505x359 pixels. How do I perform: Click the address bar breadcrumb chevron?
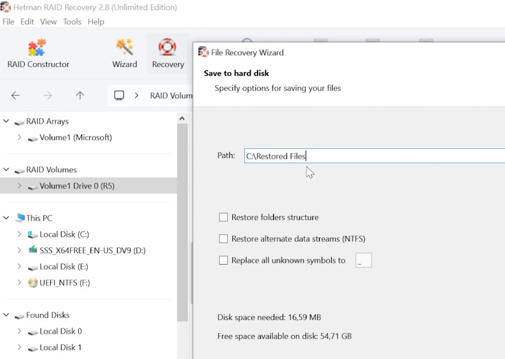coord(137,96)
